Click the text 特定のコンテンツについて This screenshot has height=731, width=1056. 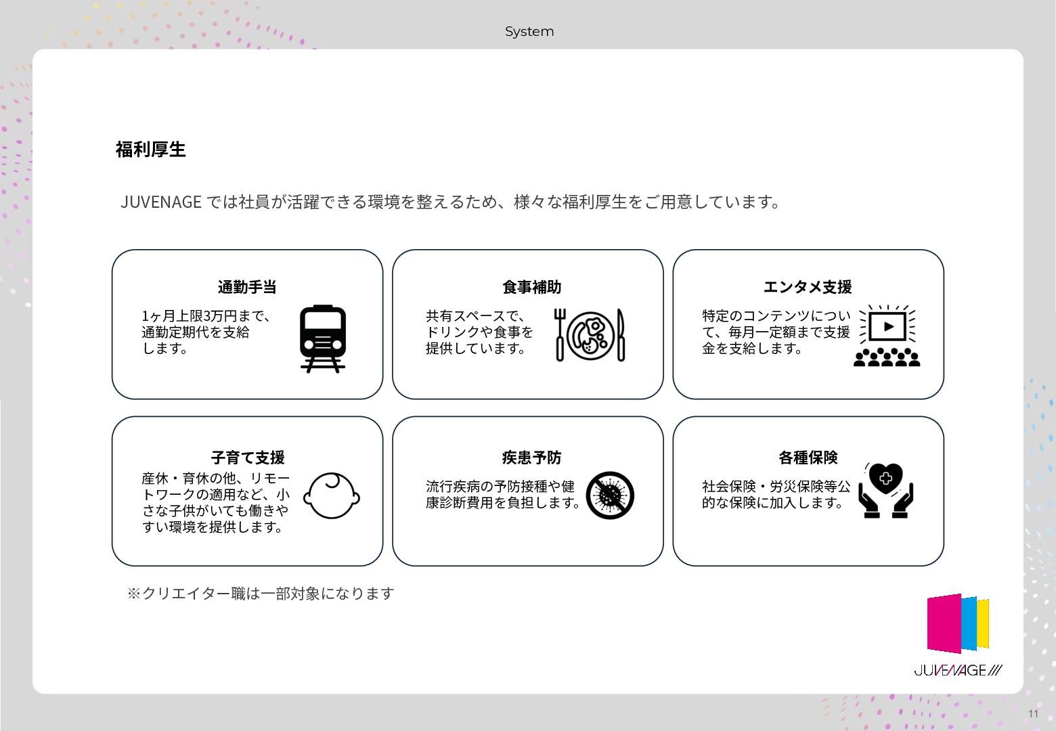click(776, 324)
